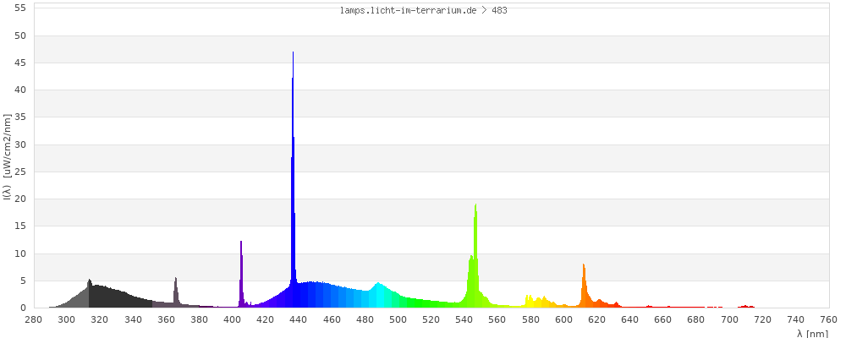Click the 280 tick on the x-axis
Image resolution: width=846 pixels, height=338 pixels.
point(34,319)
